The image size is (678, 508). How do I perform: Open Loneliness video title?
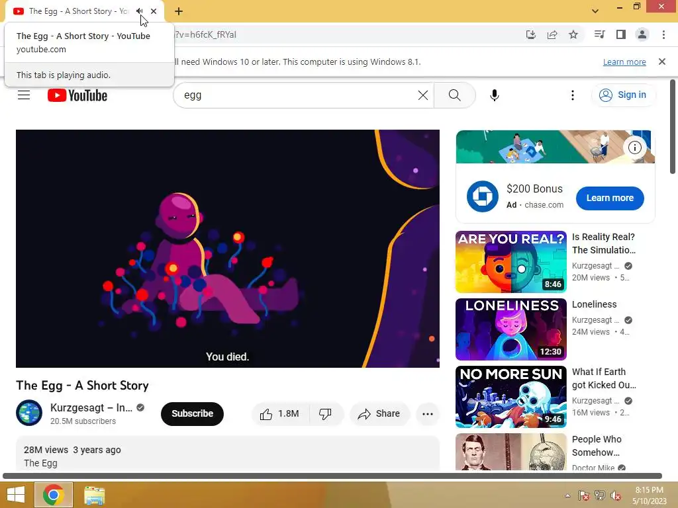click(594, 304)
